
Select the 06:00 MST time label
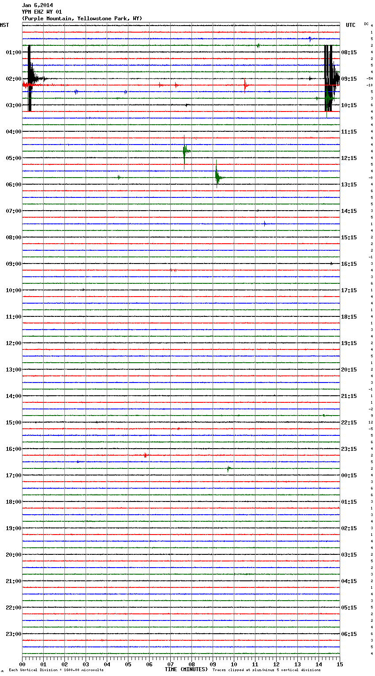14,185
